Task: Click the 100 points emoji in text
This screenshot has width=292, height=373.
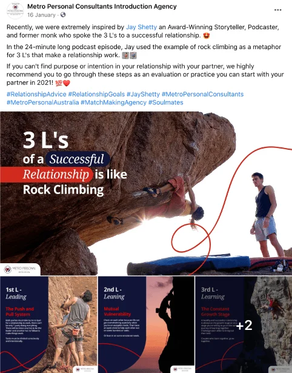Action: 59,83
